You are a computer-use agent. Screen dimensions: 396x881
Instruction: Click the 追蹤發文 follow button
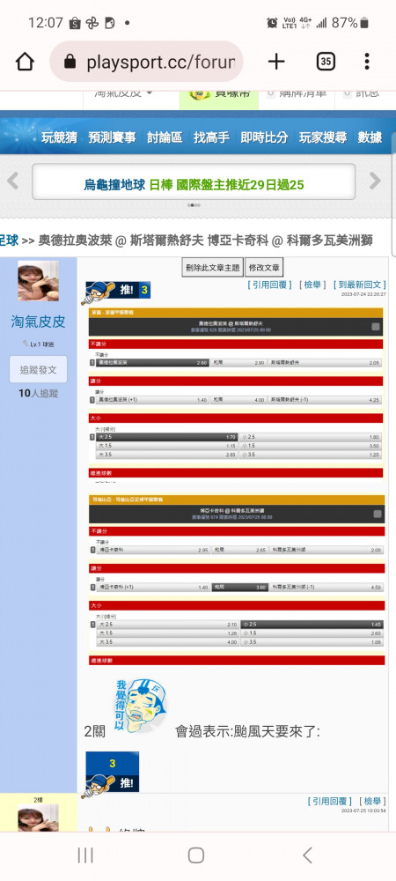click(x=38, y=370)
